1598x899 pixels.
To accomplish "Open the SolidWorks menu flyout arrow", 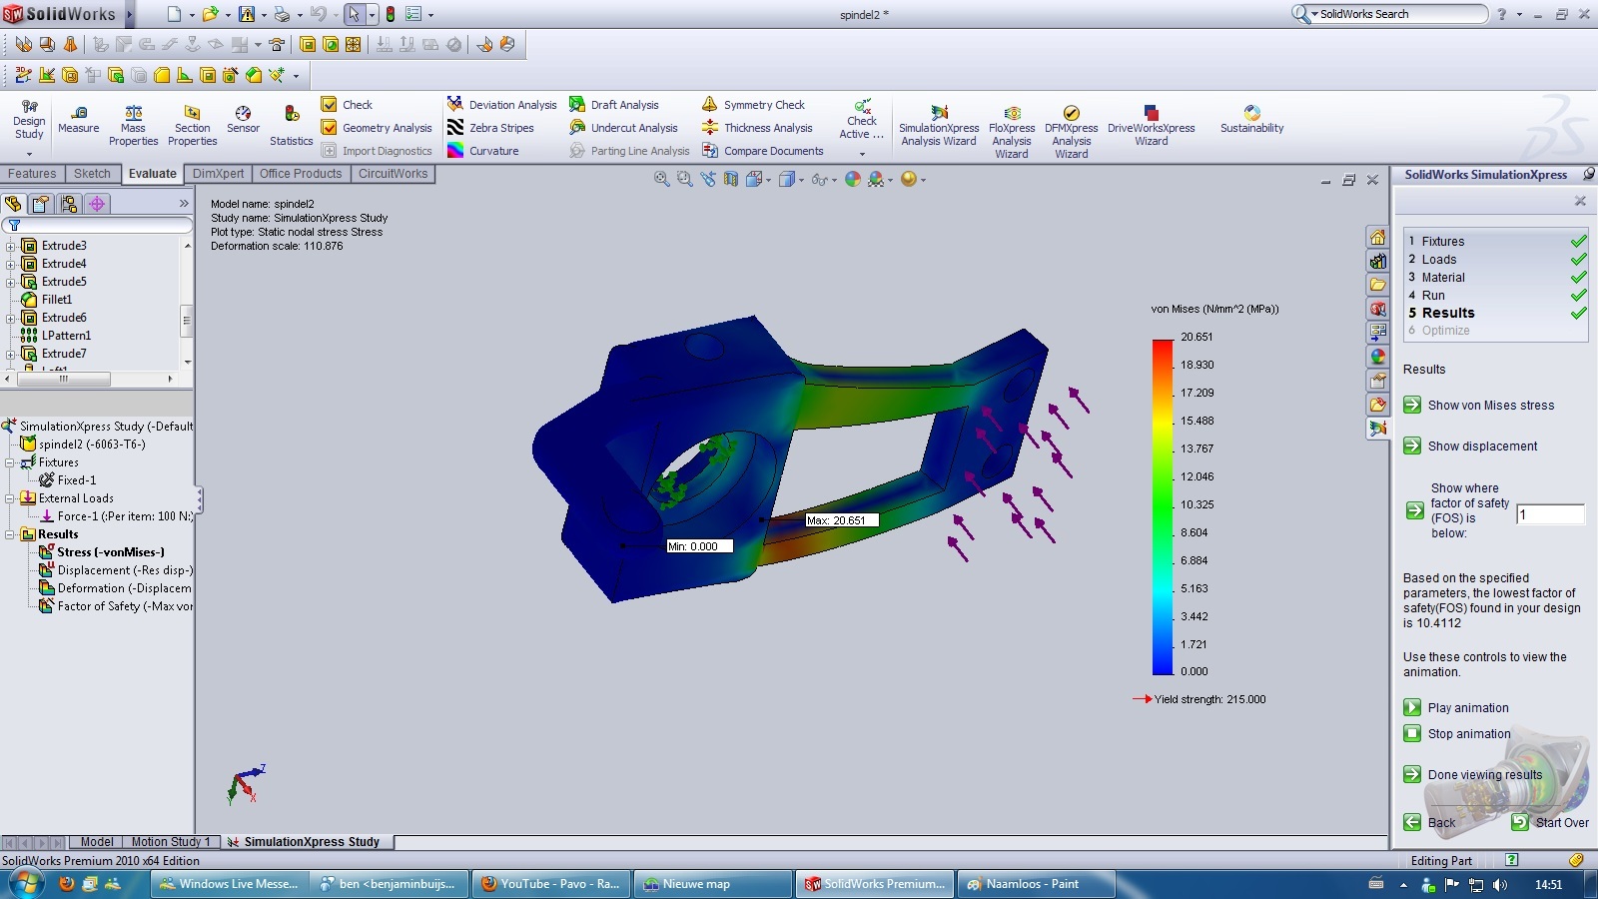I will pos(130,14).
